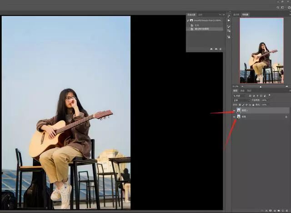291x213 pixels.
Task: Select the Open history state row
Action: click(205, 25)
